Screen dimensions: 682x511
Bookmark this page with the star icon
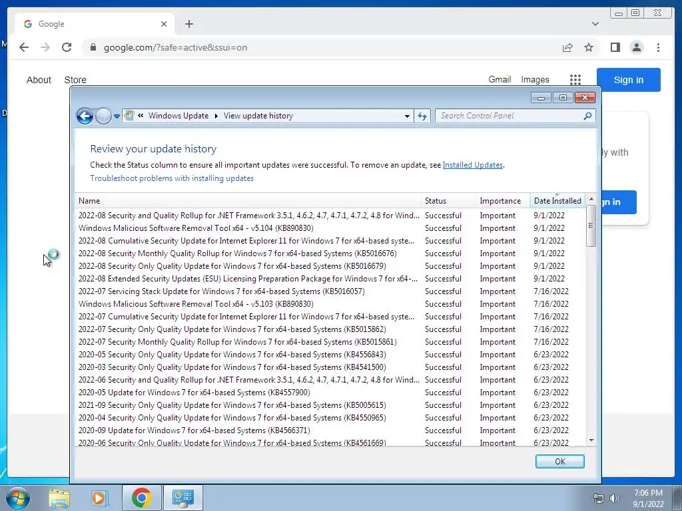click(x=589, y=47)
